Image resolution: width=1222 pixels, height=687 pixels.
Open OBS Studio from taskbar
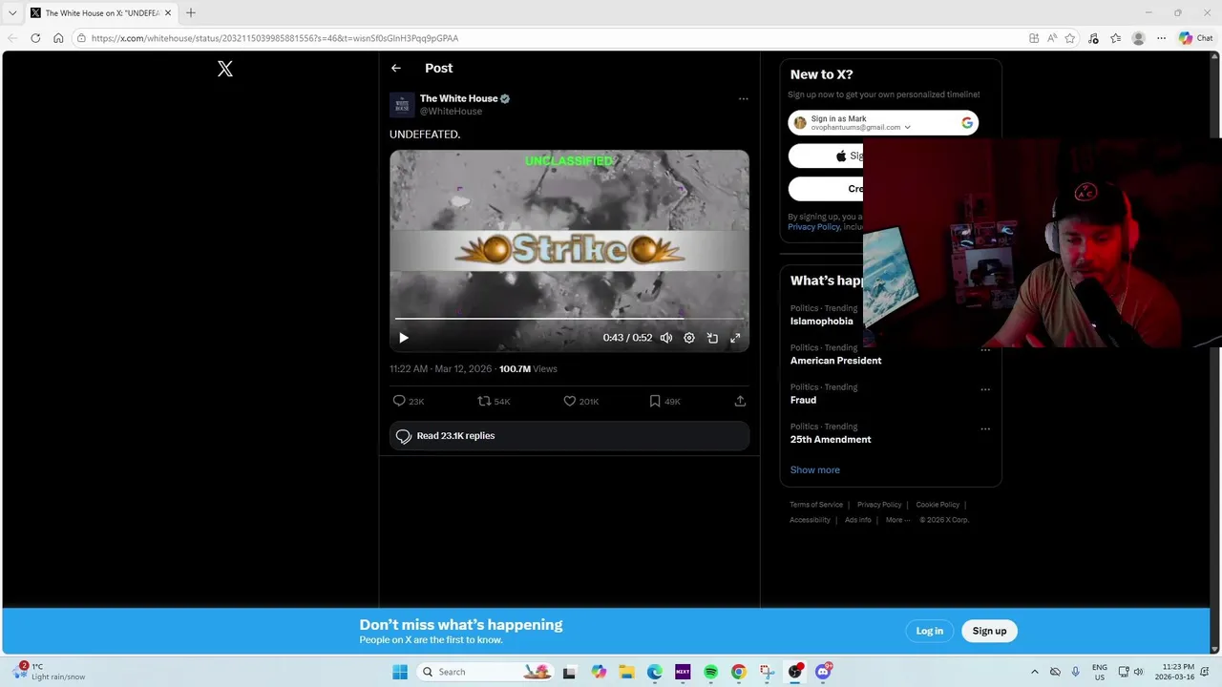pos(794,672)
